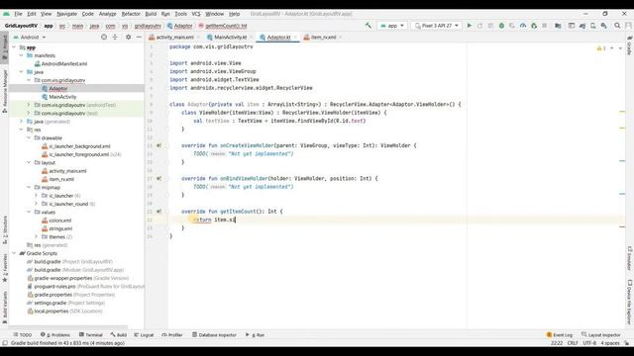
Task: Click the UTF-8 encoding in status bar
Action: (x=589, y=343)
